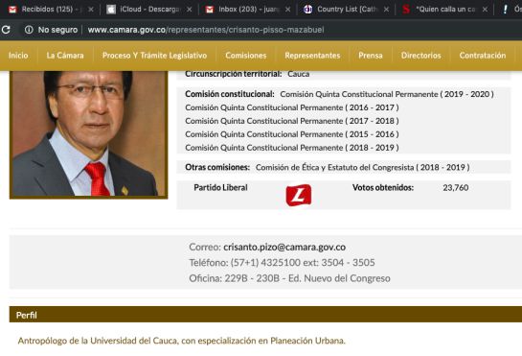Close the Country List tab
This screenshot has width=522, height=356.
(386, 10)
